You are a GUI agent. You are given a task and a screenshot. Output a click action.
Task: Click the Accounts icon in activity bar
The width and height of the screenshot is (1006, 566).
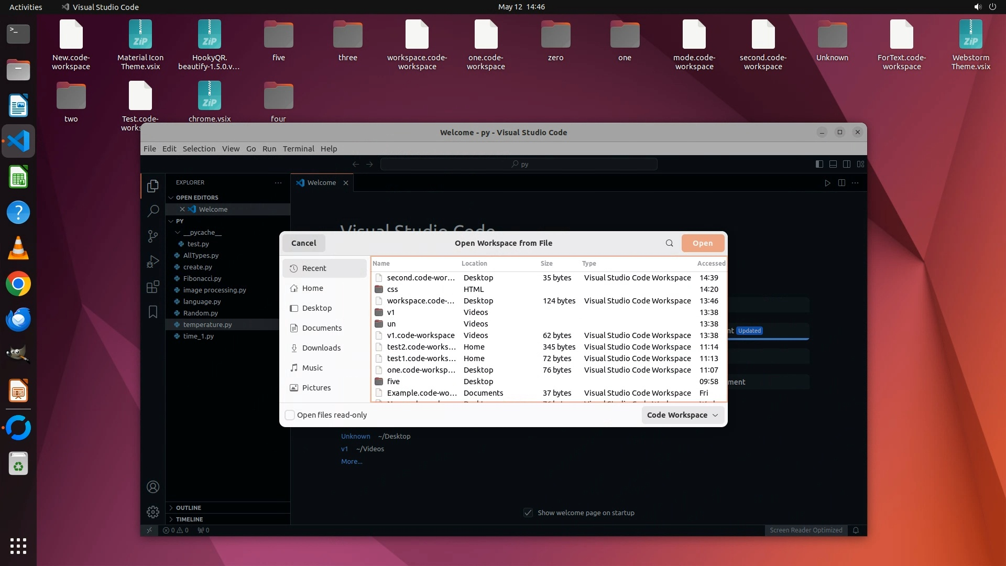(x=152, y=487)
